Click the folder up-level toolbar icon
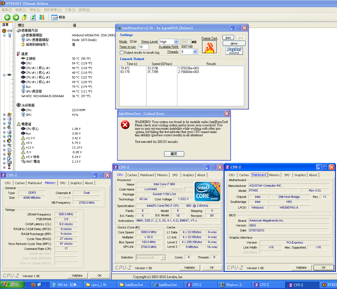The height and width of the screenshot is (289, 337). pos(25,17)
